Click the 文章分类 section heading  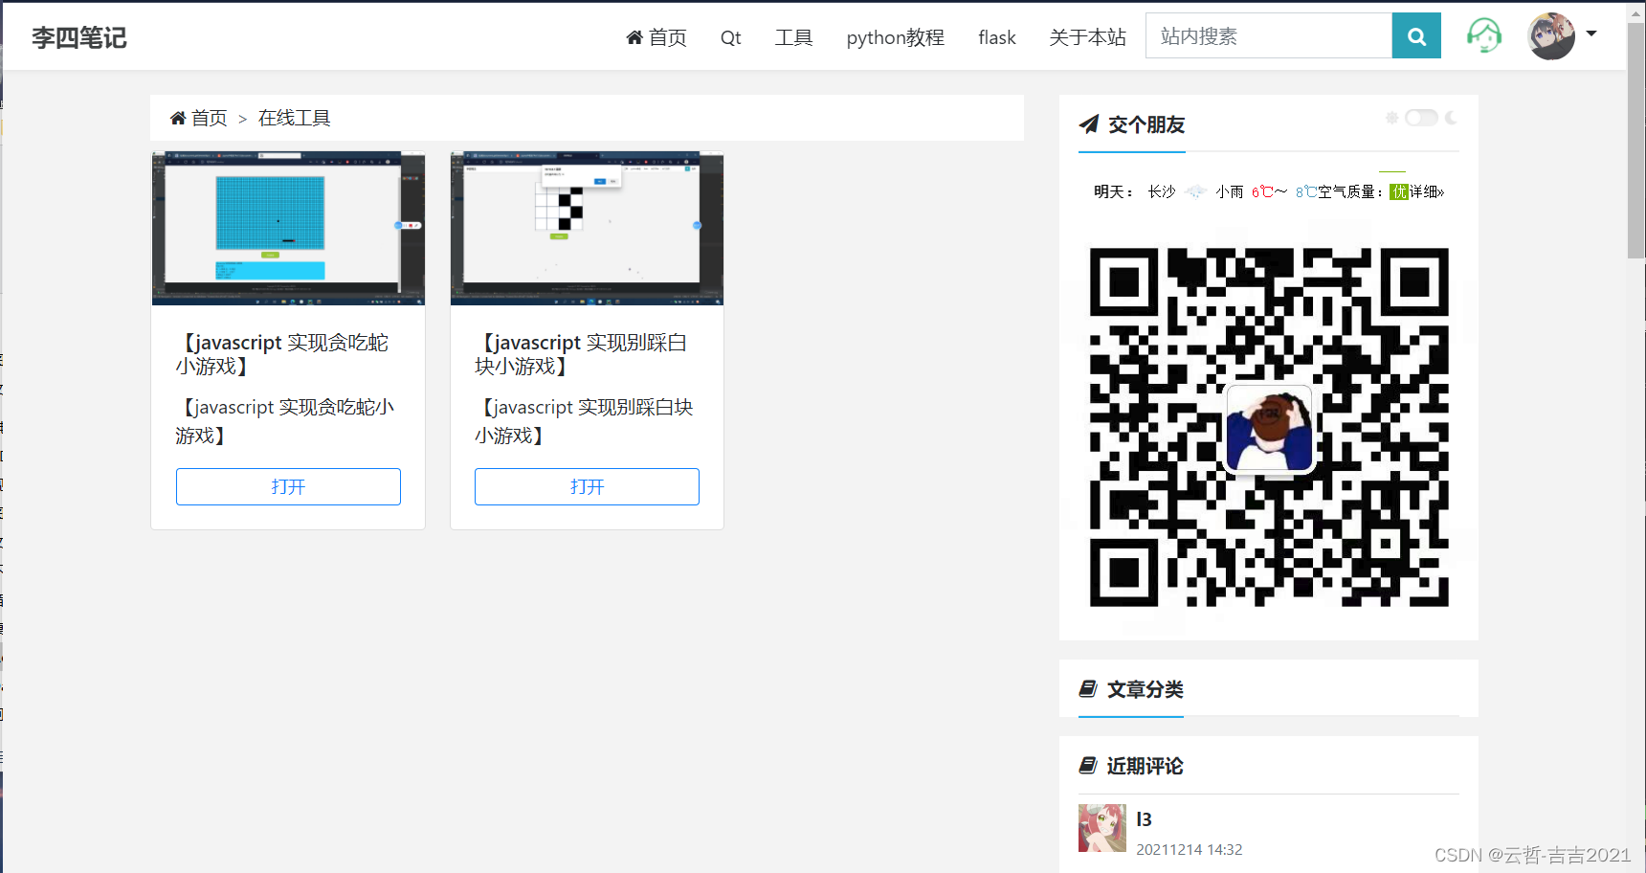click(x=1146, y=689)
